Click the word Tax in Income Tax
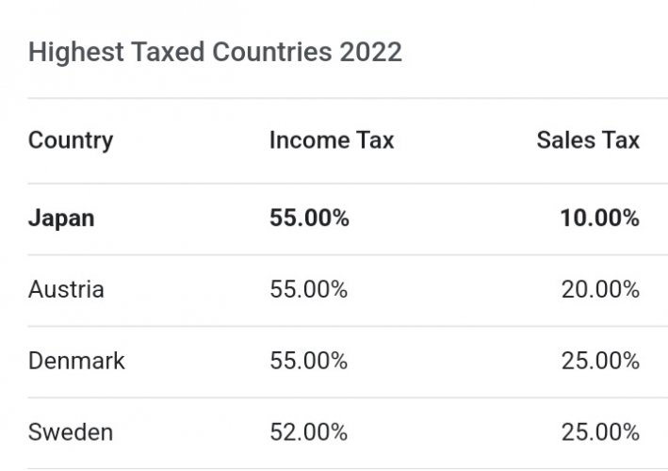668x471 pixels. (375, 140)
